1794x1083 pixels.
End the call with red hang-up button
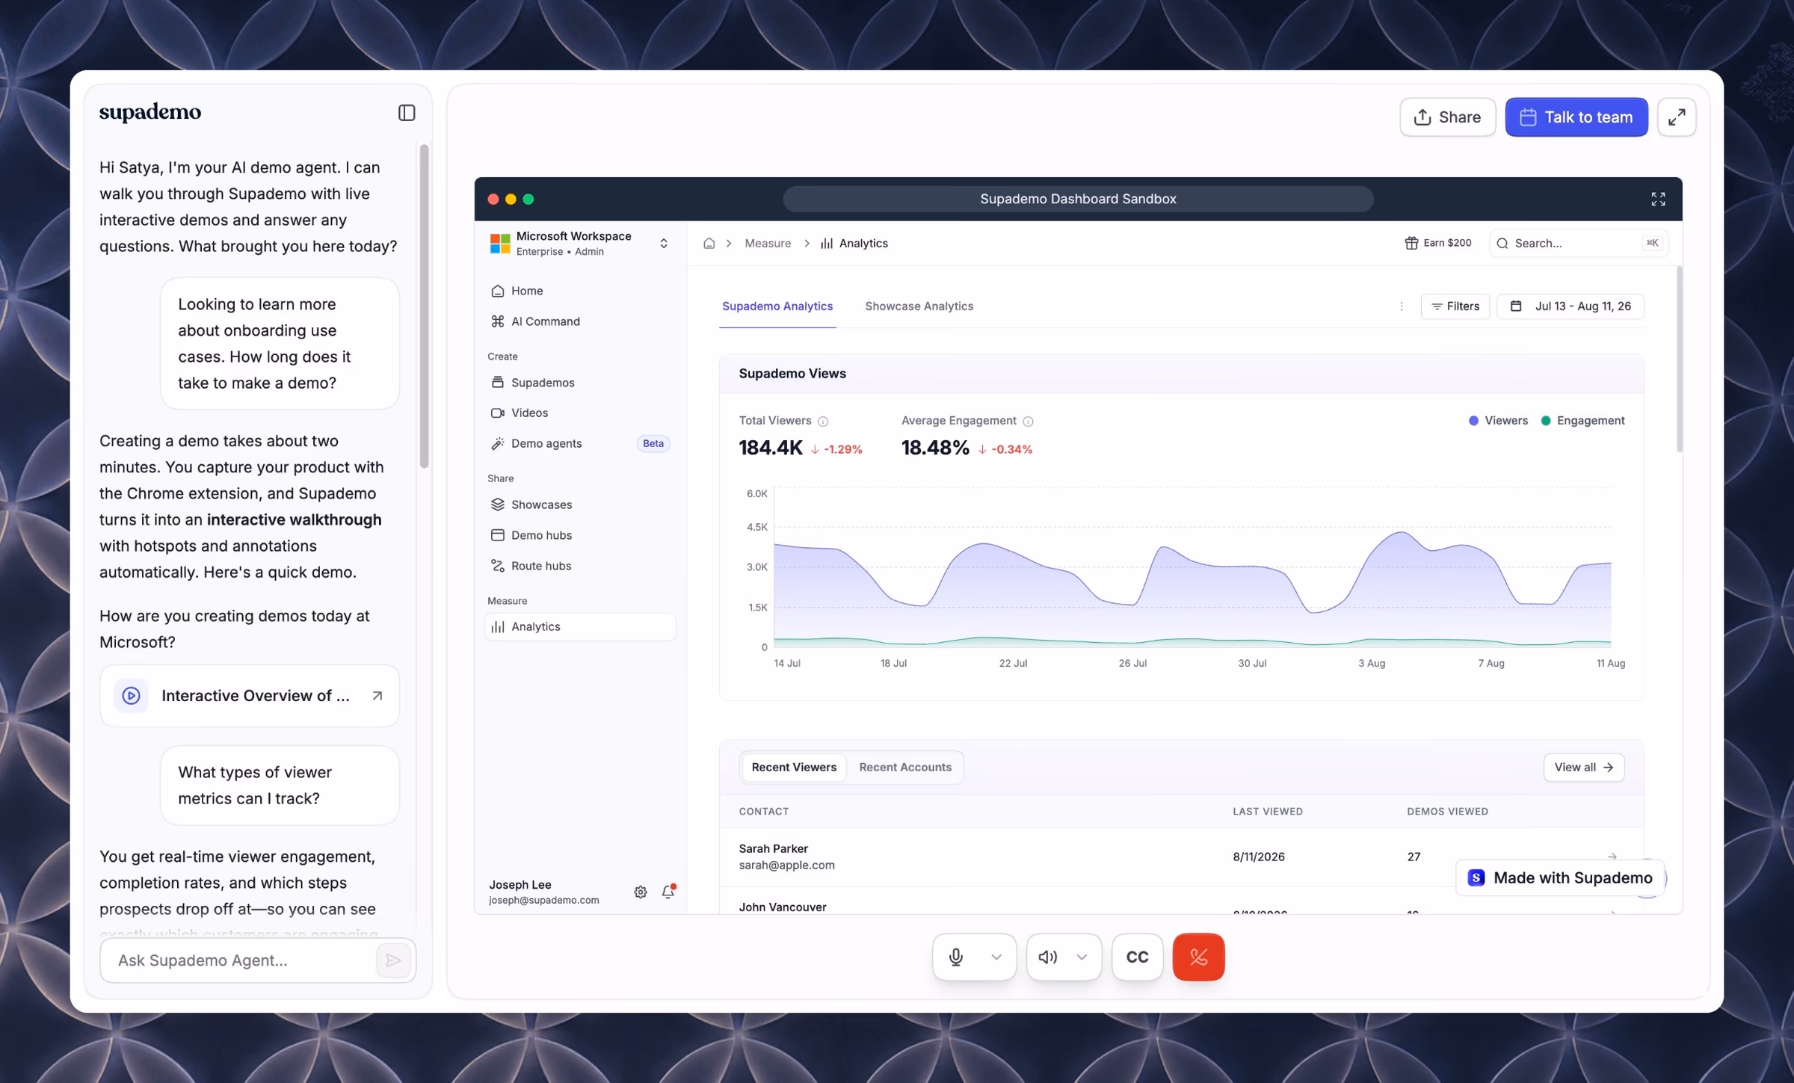click(1198, 957)
